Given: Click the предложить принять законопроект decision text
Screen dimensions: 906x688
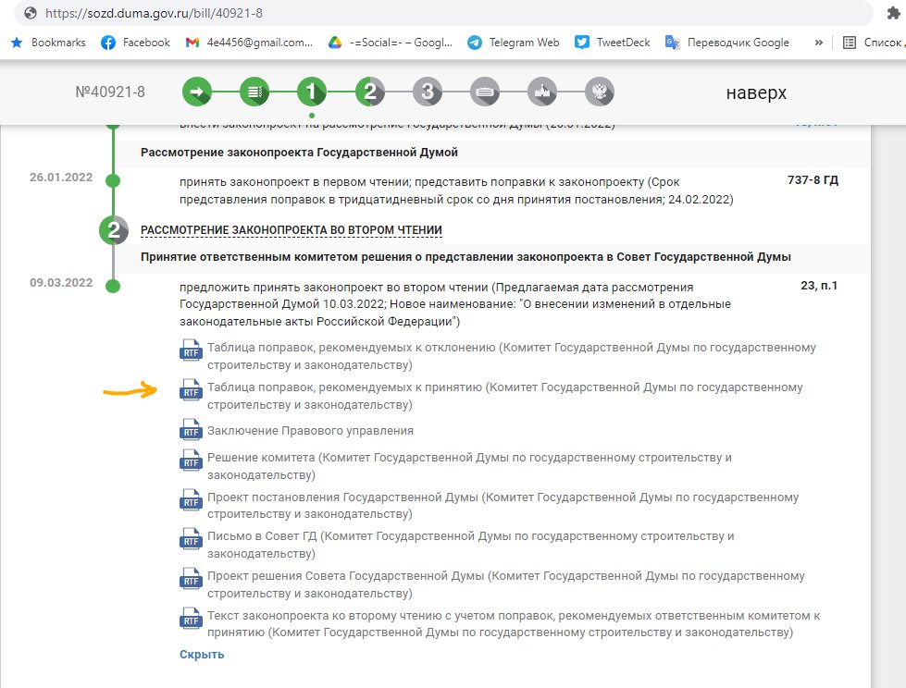Looking at the screenshot, I should click(x=455, y=304).
